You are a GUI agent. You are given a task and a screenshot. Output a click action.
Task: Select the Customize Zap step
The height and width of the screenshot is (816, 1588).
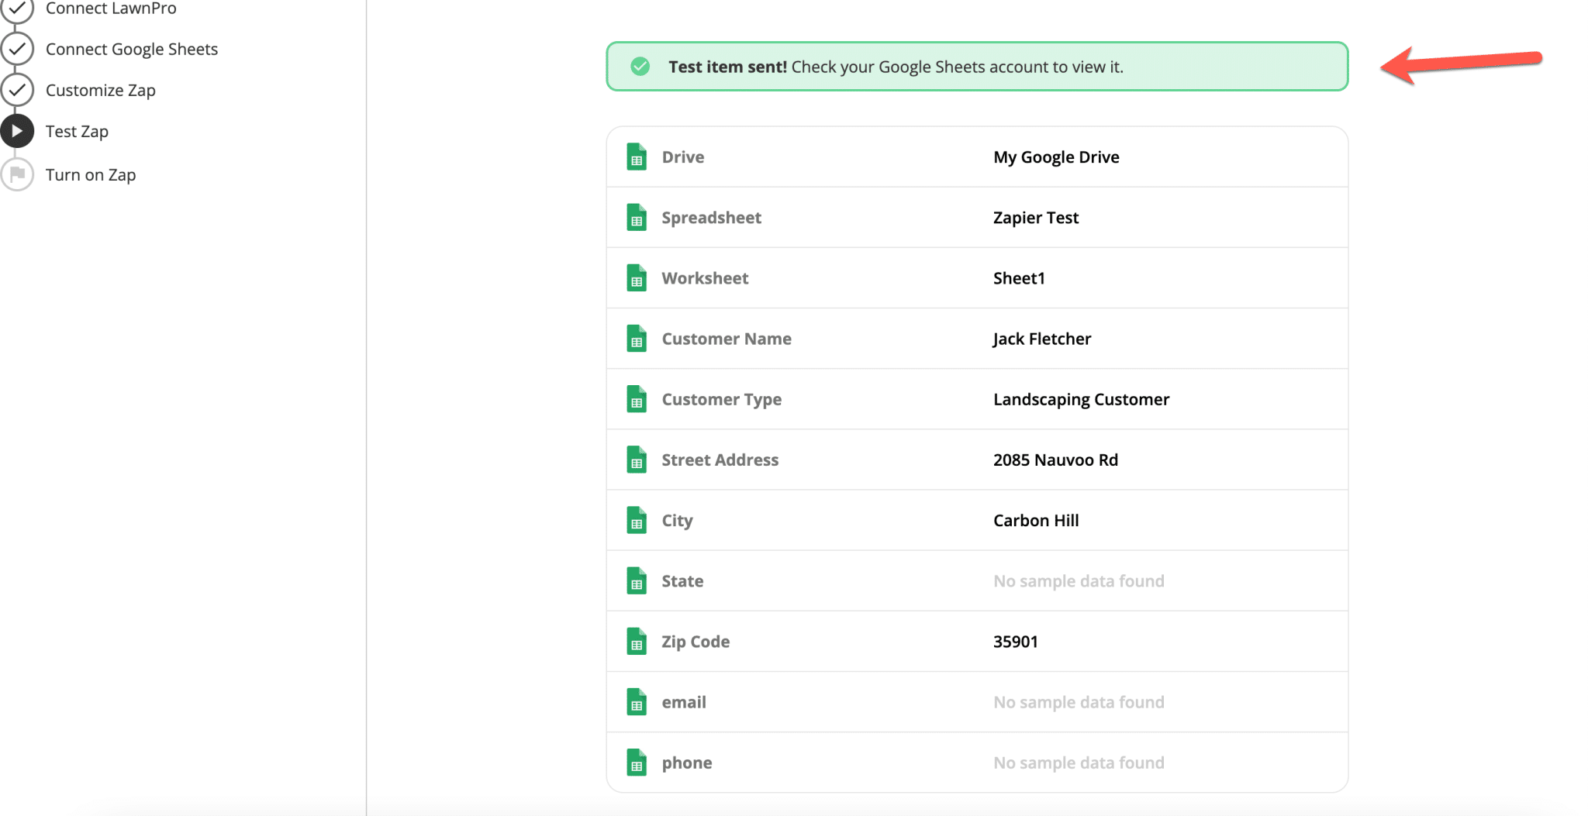pyautogui.click(x=102, y=90)
